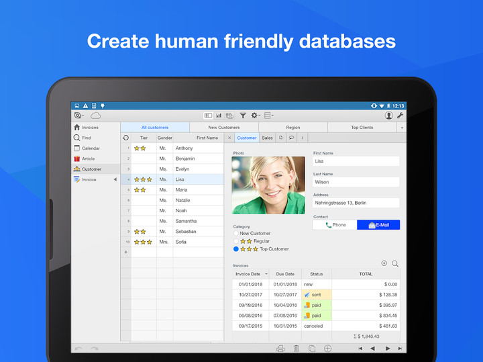
Task: Open Calendar in the sidebar
Action: coord(95,148)
